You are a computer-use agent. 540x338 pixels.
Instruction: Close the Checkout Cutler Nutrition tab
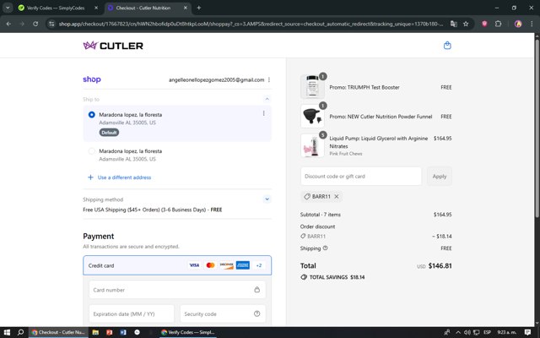click(186, 8)
